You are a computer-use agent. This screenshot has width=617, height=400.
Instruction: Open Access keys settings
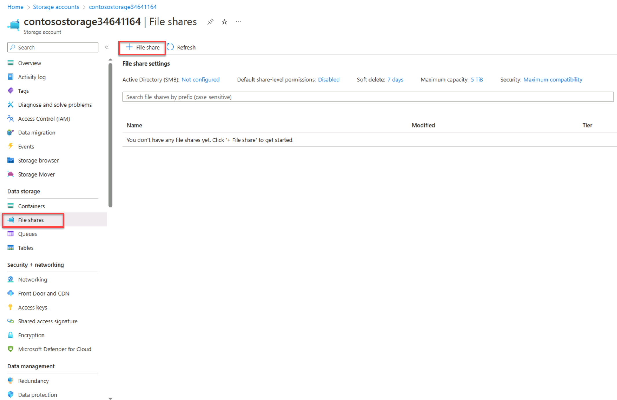[32, 307]
